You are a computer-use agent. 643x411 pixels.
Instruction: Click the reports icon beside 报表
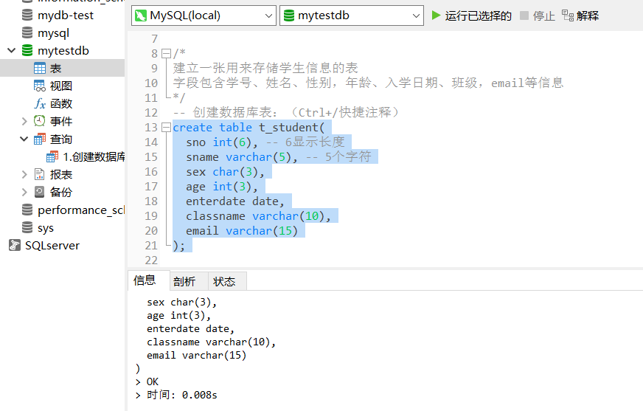pyautogui.click(x=39, y=174)
